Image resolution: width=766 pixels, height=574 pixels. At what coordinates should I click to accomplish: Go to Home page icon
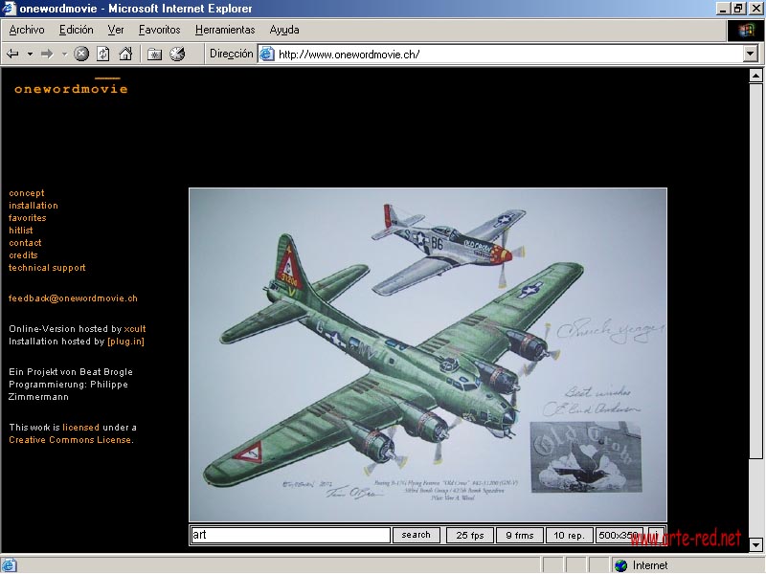click(x=125, y=55)
